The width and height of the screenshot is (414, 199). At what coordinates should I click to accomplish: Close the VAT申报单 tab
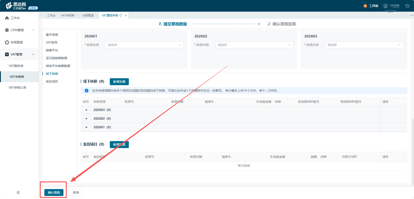[77, 15]
